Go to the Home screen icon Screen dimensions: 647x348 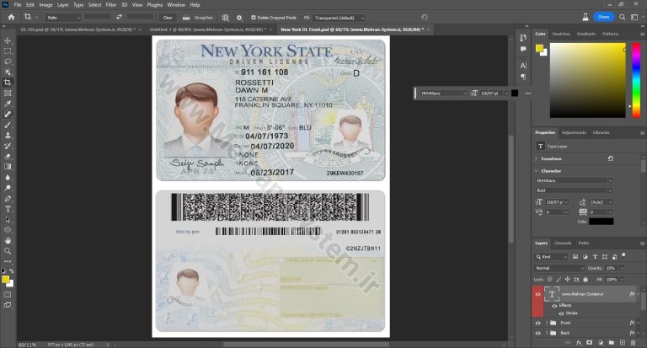pyautogui.click(x=11, y=18)
